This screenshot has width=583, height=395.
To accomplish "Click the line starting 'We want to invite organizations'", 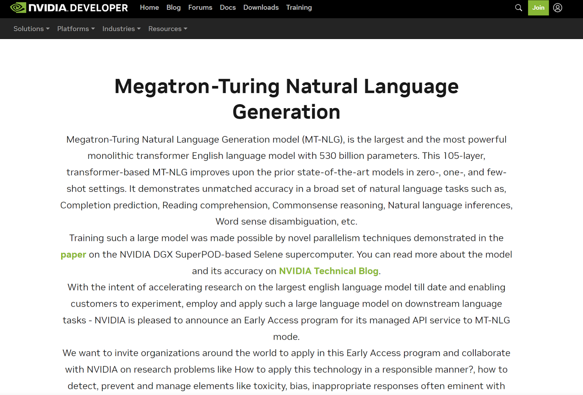I will [286, 353].
